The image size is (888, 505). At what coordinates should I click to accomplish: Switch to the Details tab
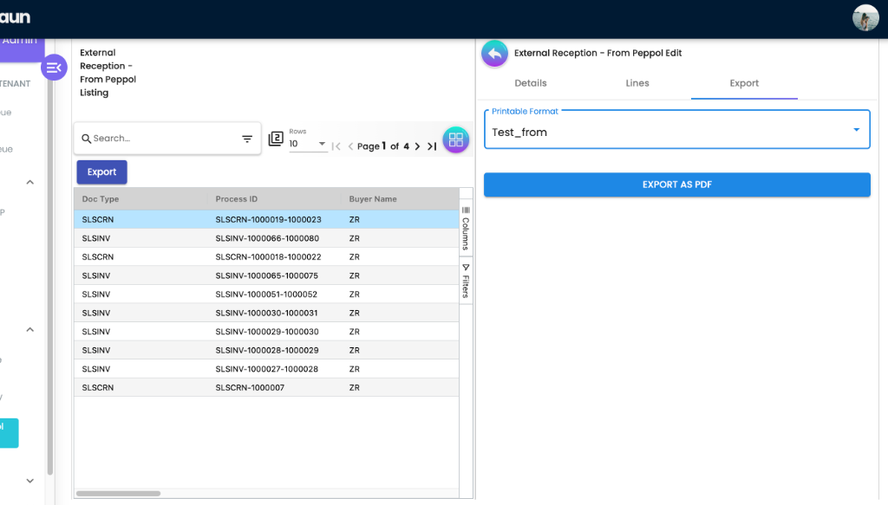click(530, 83)
